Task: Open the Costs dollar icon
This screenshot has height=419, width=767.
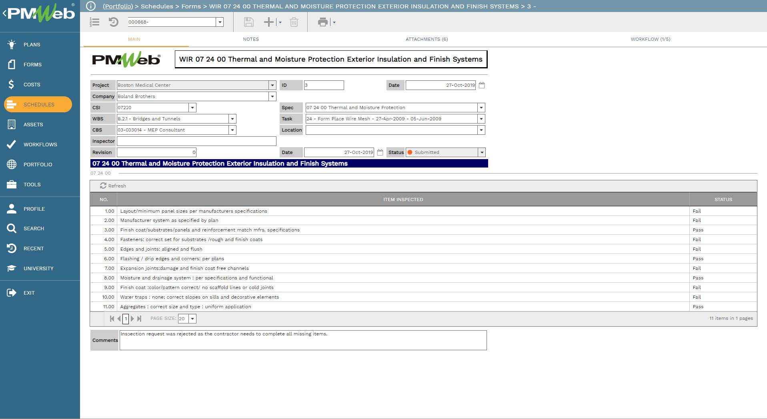Action: click(12, 84)
